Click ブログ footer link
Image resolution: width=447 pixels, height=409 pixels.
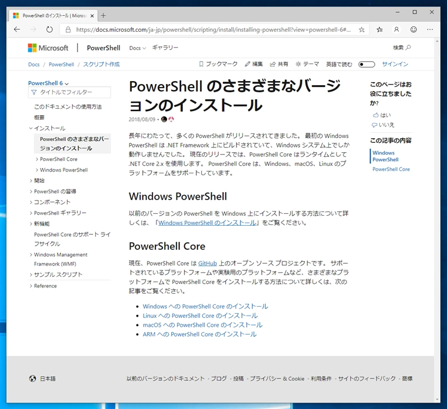point(219,378)
